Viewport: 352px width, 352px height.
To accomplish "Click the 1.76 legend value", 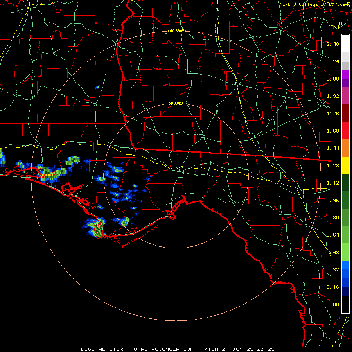I will pos(333,113).
